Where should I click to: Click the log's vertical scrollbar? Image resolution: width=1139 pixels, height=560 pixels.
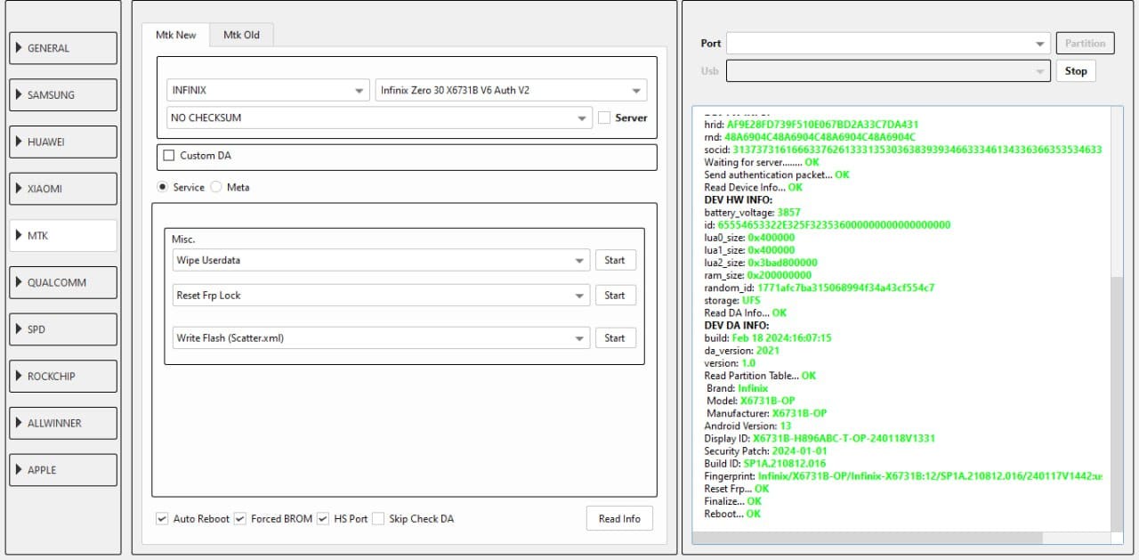[1118, 405]
